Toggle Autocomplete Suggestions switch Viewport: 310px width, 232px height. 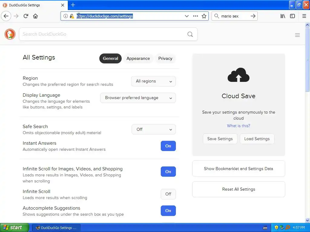pos(168,211)
